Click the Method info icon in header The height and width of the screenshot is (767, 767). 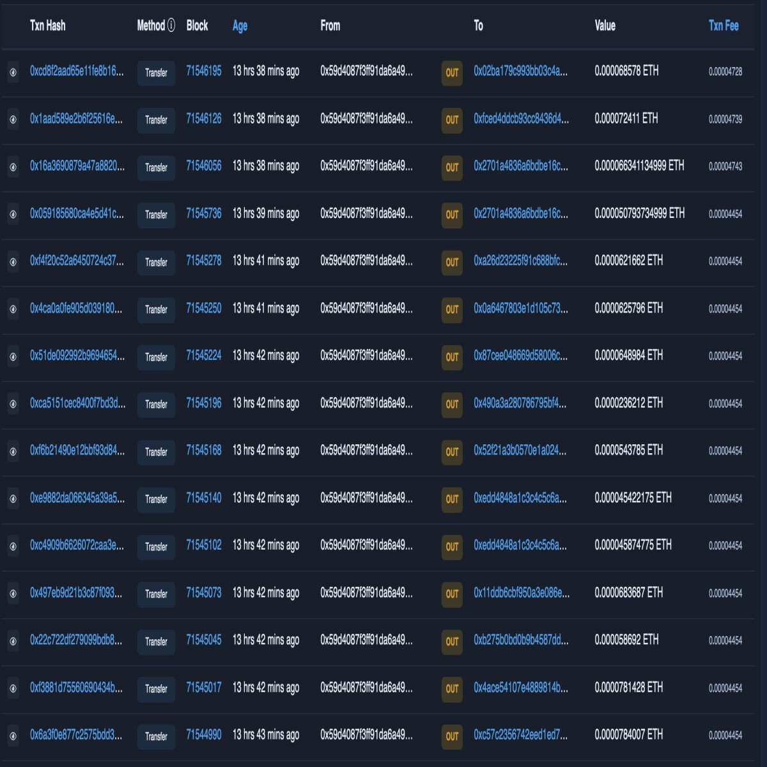click(171, 25)
